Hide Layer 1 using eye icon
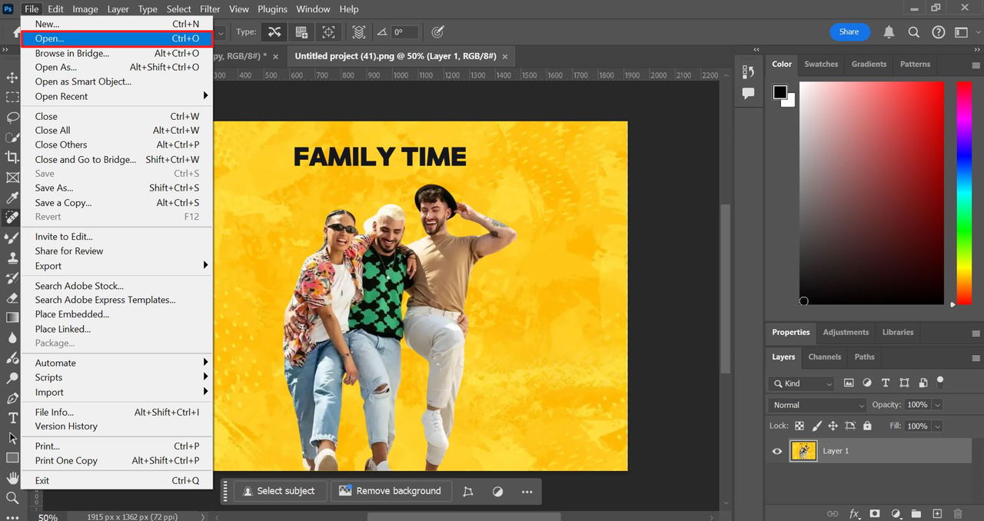Screen dimensions: 984x521 (777, 451)
